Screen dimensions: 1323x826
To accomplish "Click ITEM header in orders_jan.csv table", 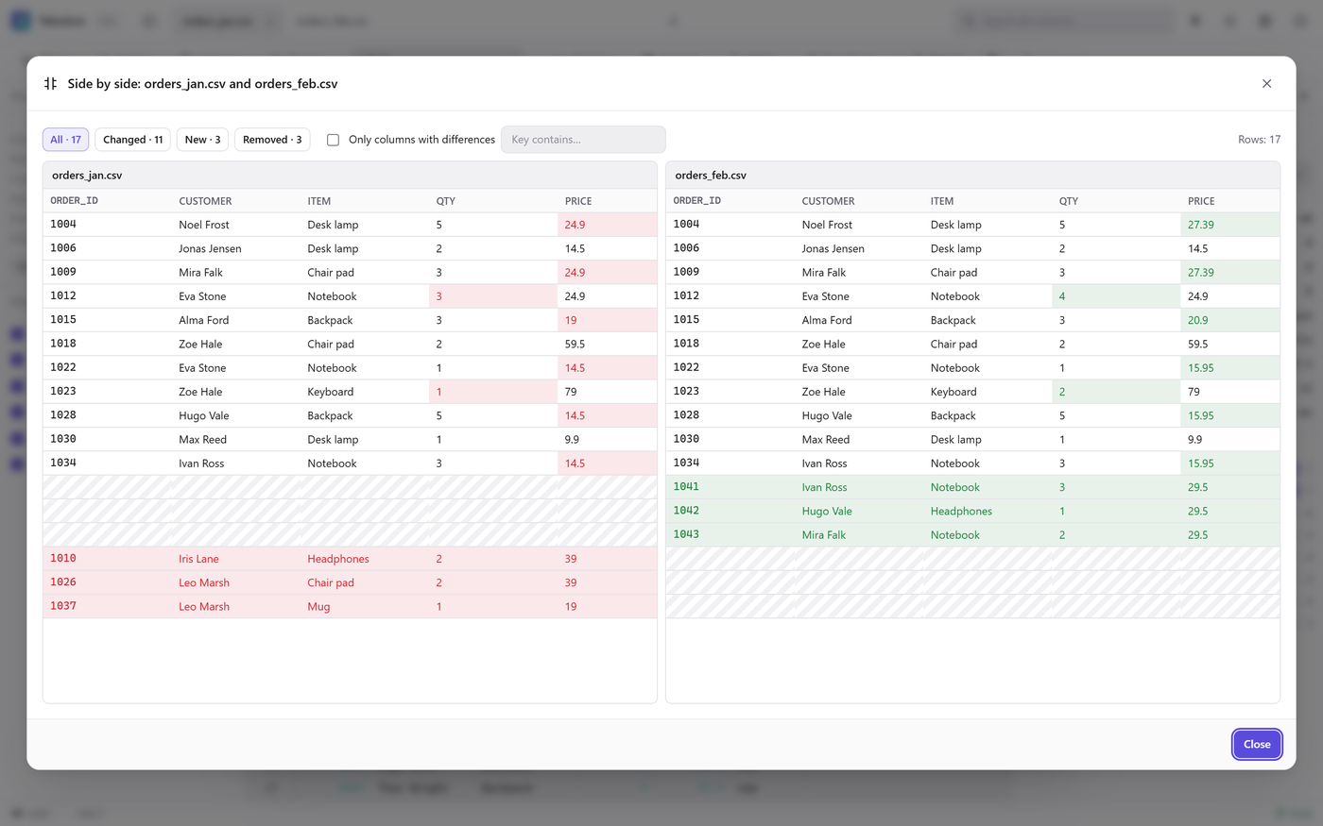I will (319, 201).
